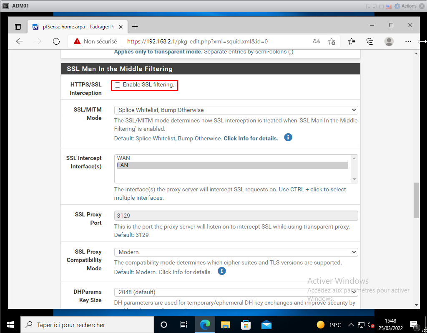The width and height of the screenshot is (427, 333).
Task: Click the browser Refresh icon
Action: pos(56,41)
